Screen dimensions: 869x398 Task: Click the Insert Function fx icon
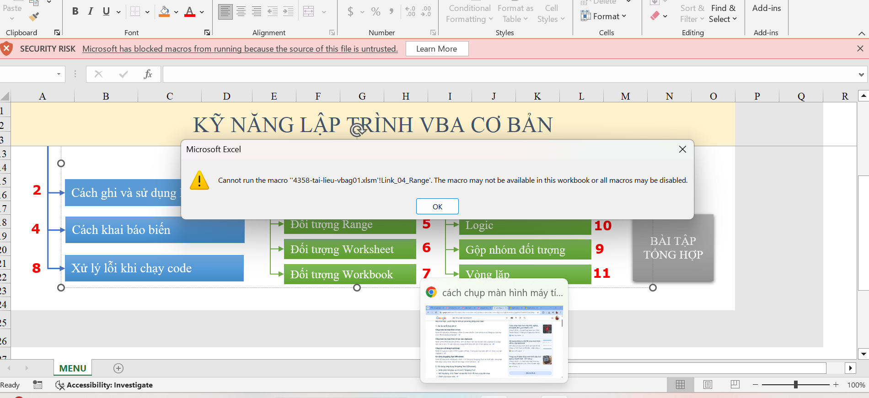point(148,74)
